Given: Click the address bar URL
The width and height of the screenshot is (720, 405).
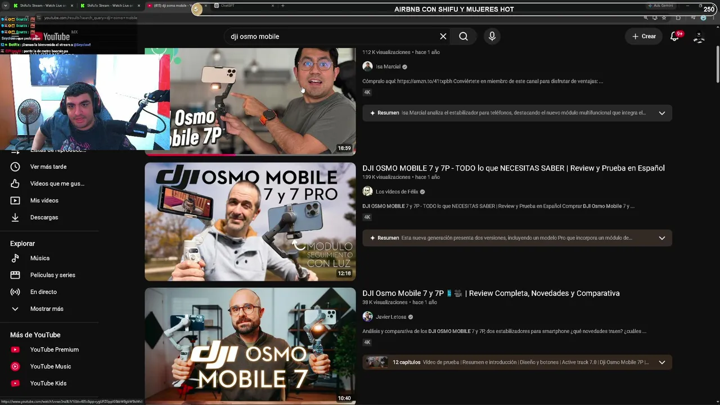Looking at the screenshot, I should tap(90, 18).
